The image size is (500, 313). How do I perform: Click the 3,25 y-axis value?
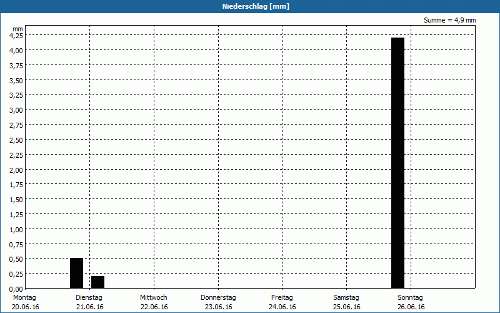click(16, 95)
